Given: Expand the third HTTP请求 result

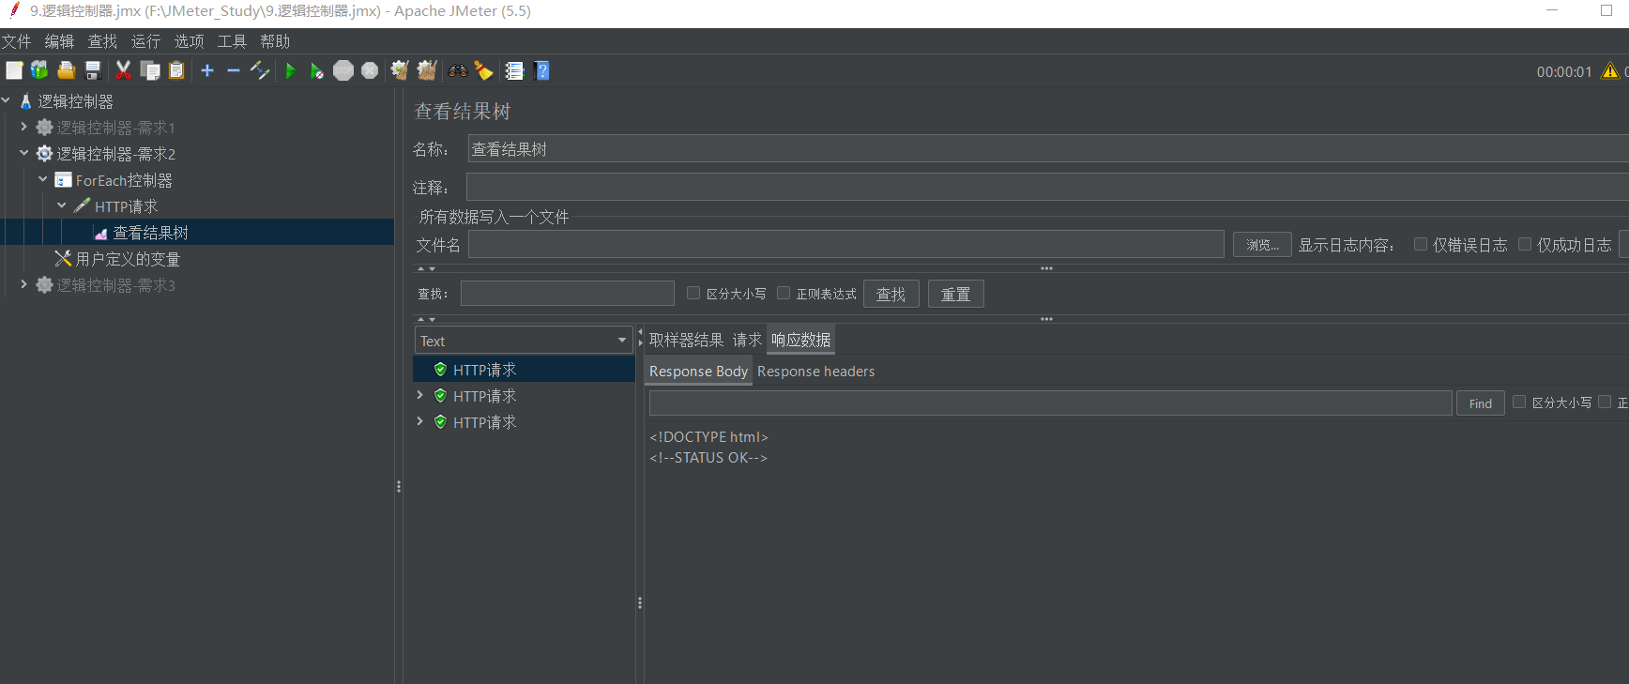Looking at the screenshot, I should [x=419, y=422].
